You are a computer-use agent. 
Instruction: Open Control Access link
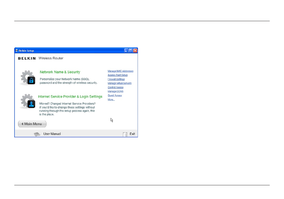pos(116,87)
